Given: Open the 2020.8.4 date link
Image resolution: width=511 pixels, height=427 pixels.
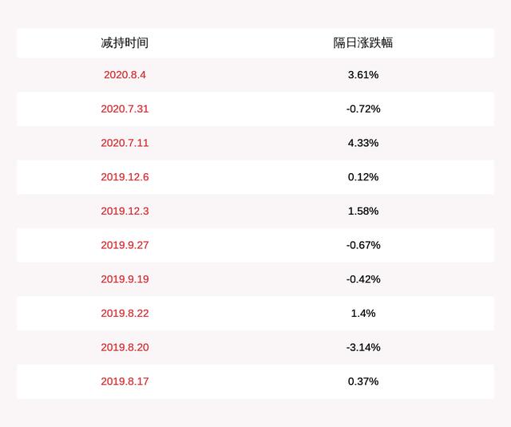Looking at the screenshot, I should point(125,75).
